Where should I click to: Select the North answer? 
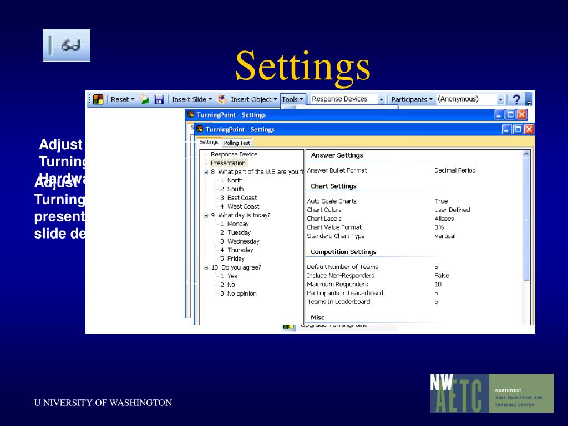click(x=231, y=180)
